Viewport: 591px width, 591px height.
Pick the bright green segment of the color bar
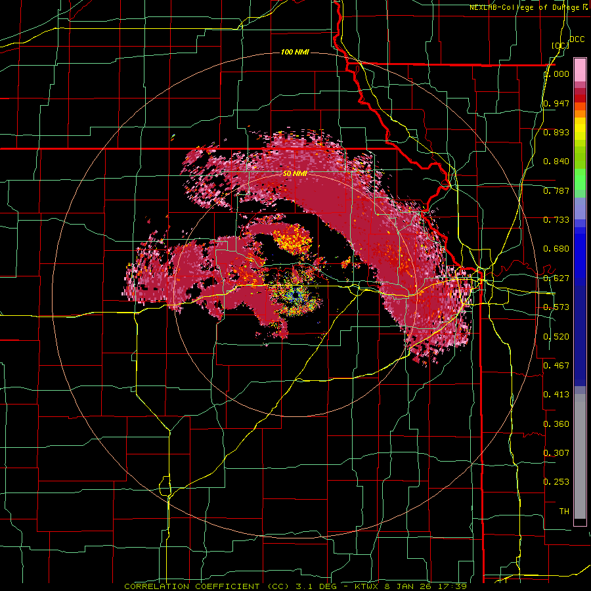coord(580,178)
